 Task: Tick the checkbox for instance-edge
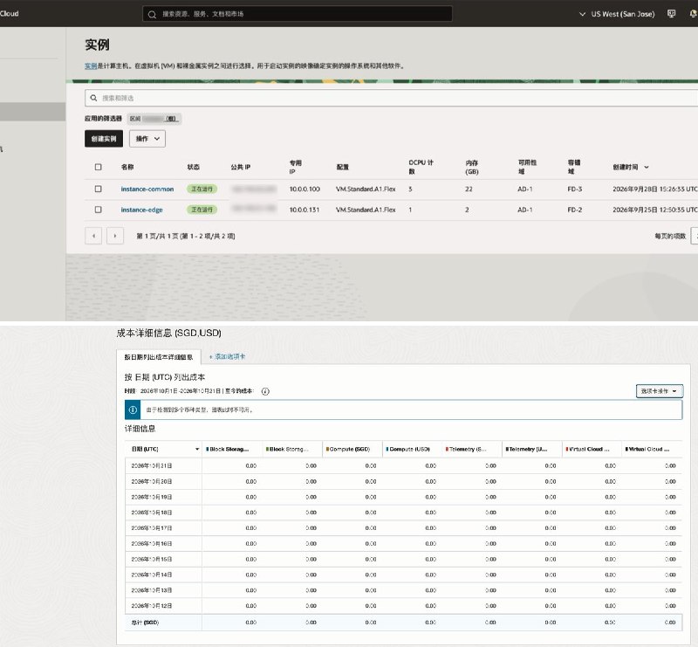tap(99, 210)
